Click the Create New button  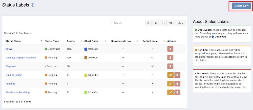(x=241, y=6)
